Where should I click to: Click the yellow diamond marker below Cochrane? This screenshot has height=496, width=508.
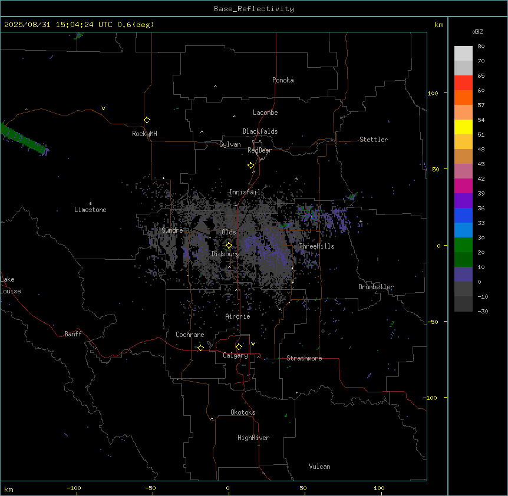200,348
